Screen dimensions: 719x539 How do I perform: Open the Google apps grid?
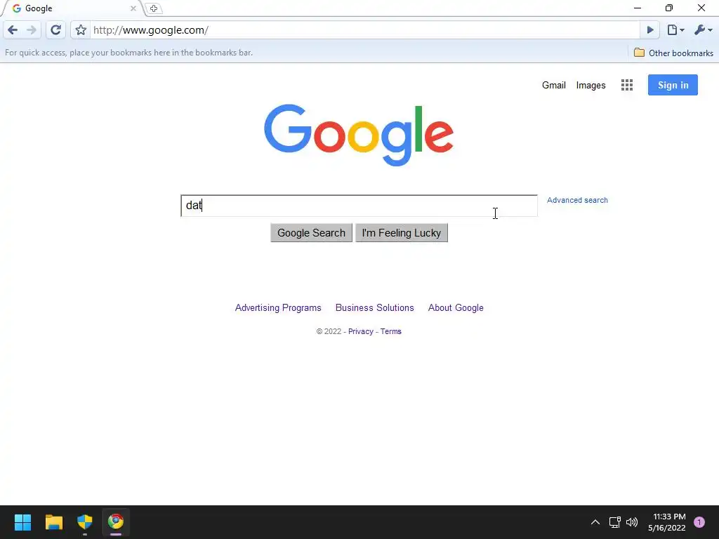pyautogui.click(x=627, y=85)
